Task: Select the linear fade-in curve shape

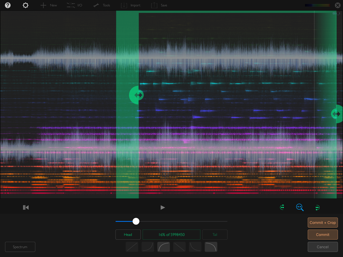Action: [x=132, y=247]
